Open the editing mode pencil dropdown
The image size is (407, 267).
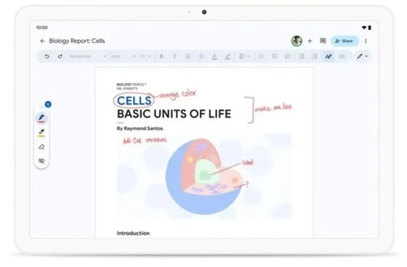(x=362, y=56)
